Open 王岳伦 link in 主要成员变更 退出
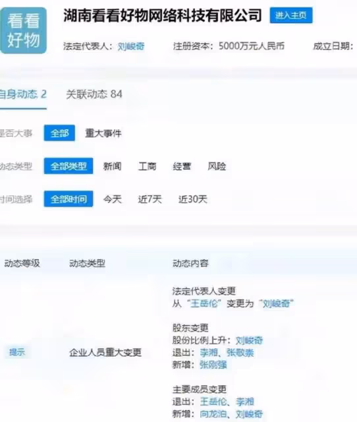Viewport: 357px width, 422px height. (x=213, y=402)
